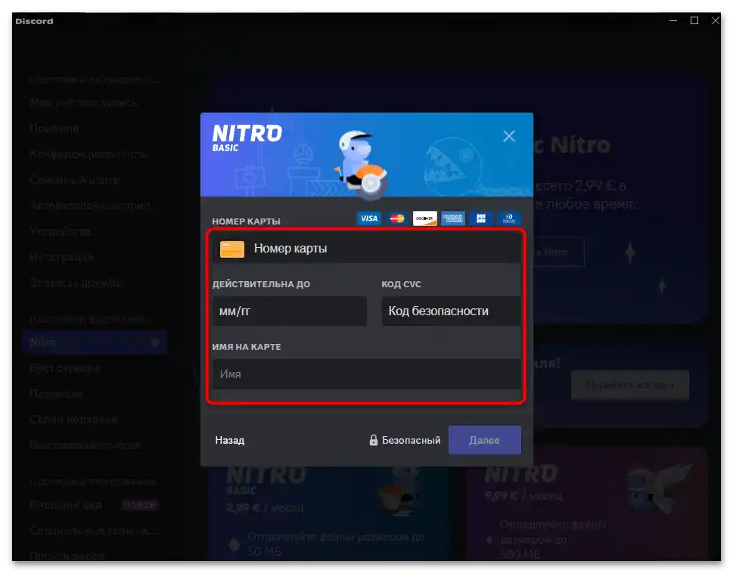733x573 pixels.
Task: Maximize the Discord window
Action: click(x=694, y=20)
